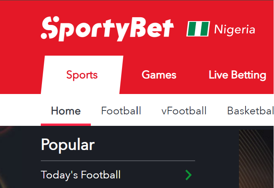Open the Sports main tab
Screen dimensions: 274x188
pos(82,75)
